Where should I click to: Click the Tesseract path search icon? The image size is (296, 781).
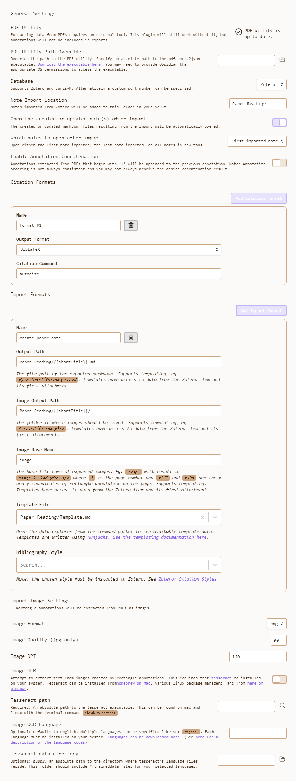282,705
